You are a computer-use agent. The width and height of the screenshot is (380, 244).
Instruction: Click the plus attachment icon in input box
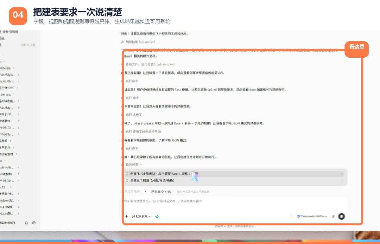pos(126,216)
